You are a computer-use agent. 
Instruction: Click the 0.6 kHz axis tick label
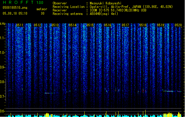click(3, 111)
